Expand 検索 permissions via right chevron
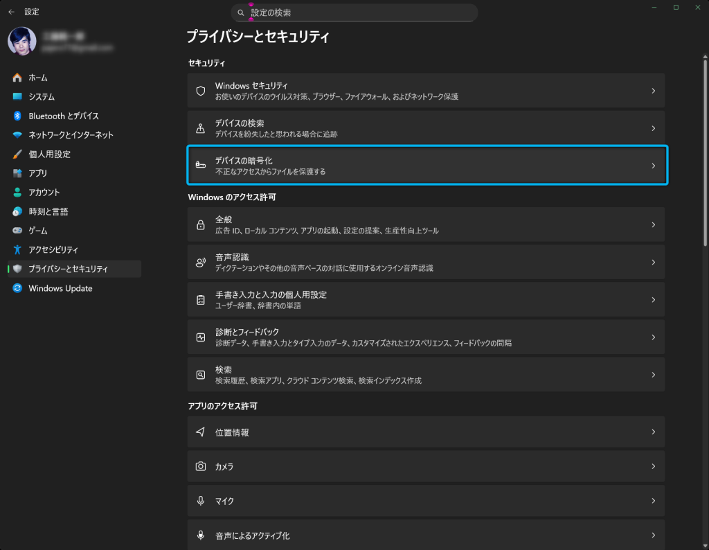The height and width of the screenshot is (550, 709). pos(653,375)
